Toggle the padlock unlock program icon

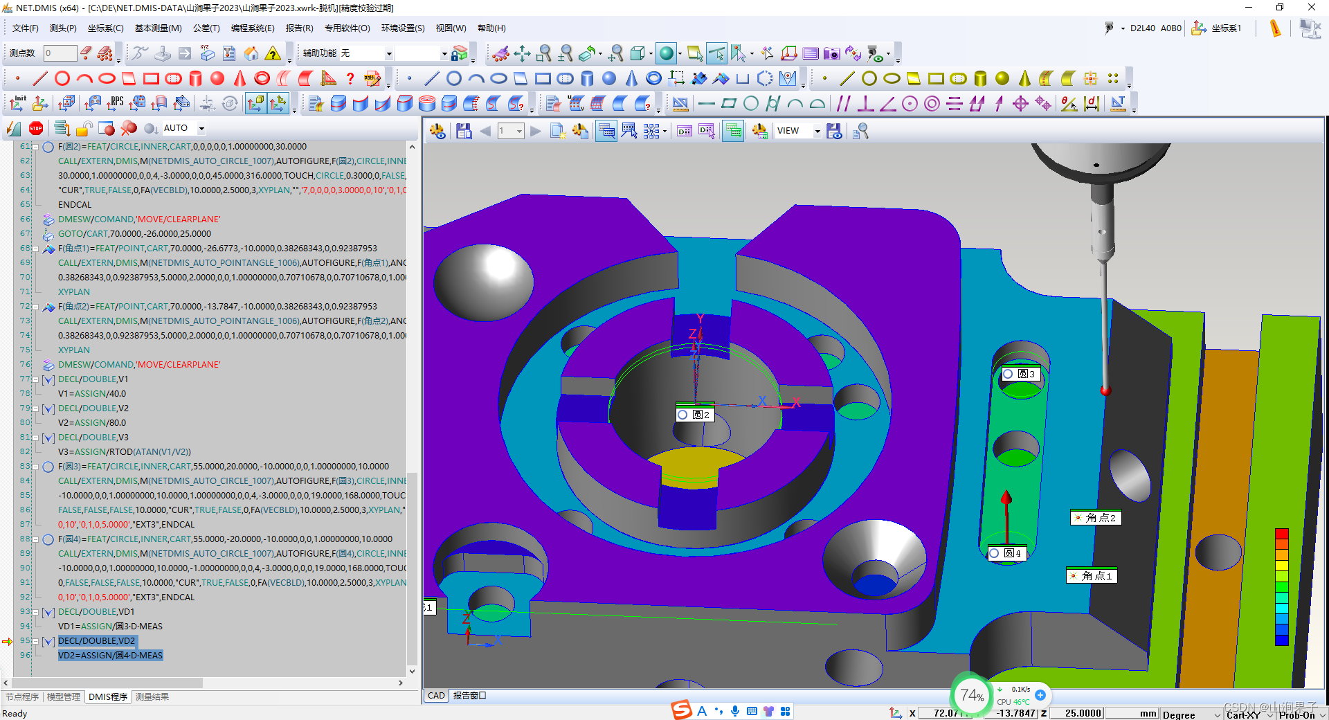click(84, 128)
